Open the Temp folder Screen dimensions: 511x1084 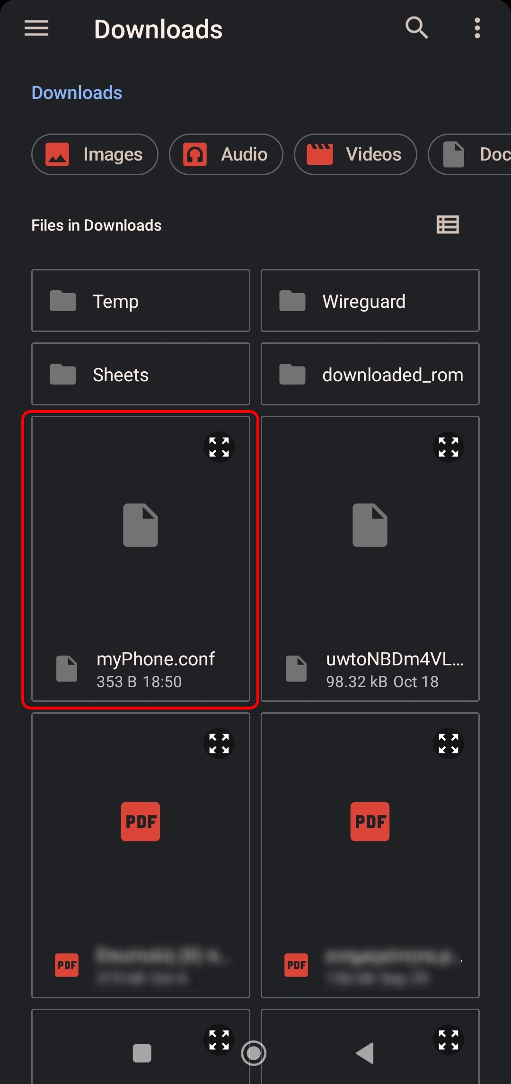pos(141,301)
